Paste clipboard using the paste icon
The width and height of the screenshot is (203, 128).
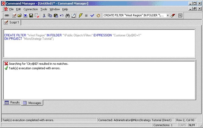tap(56, 15)
